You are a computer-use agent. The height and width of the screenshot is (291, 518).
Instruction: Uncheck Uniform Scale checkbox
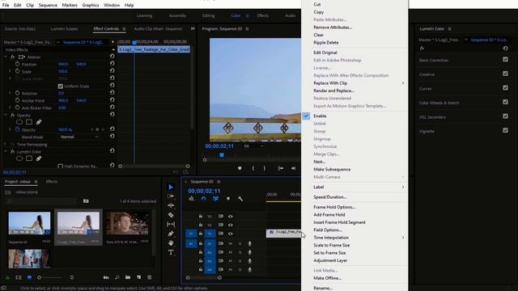click(x=60, y=86)
